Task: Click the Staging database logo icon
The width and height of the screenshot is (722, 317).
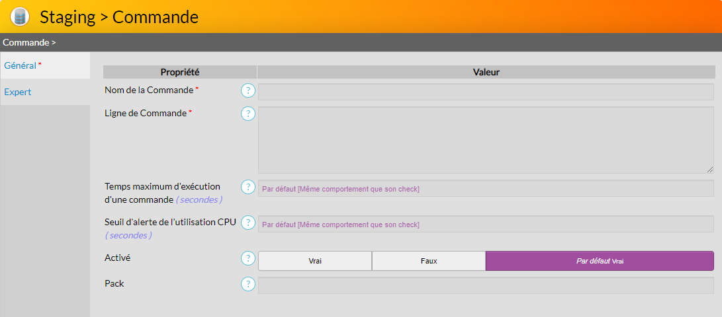Action: [x=20, y=17]
